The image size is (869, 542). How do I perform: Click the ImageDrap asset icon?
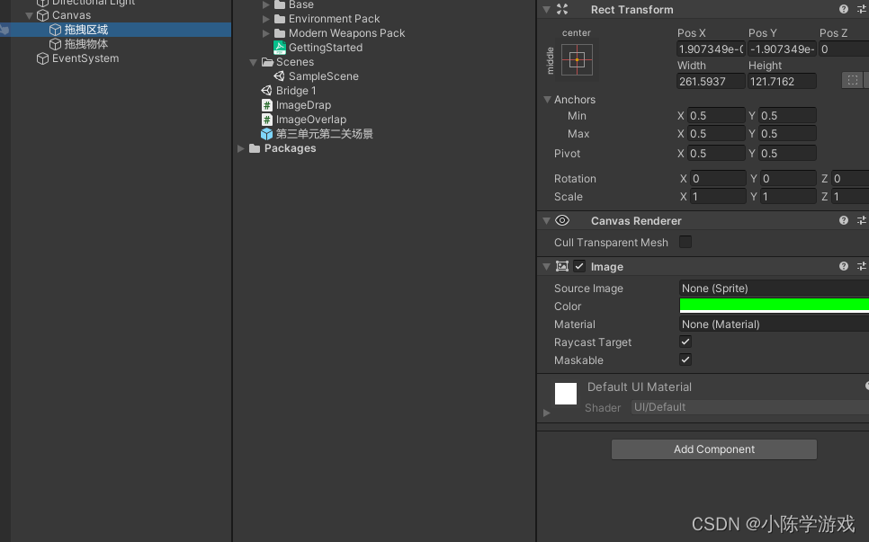coord(267,105)
